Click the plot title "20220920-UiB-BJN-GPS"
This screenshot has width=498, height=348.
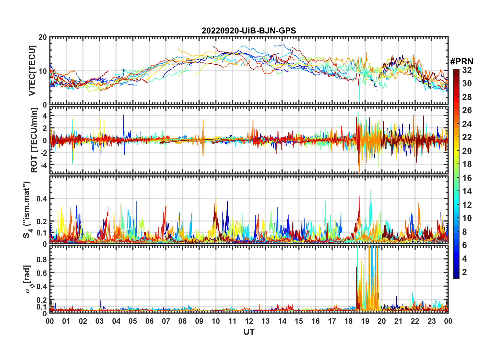tap(249, 31)
